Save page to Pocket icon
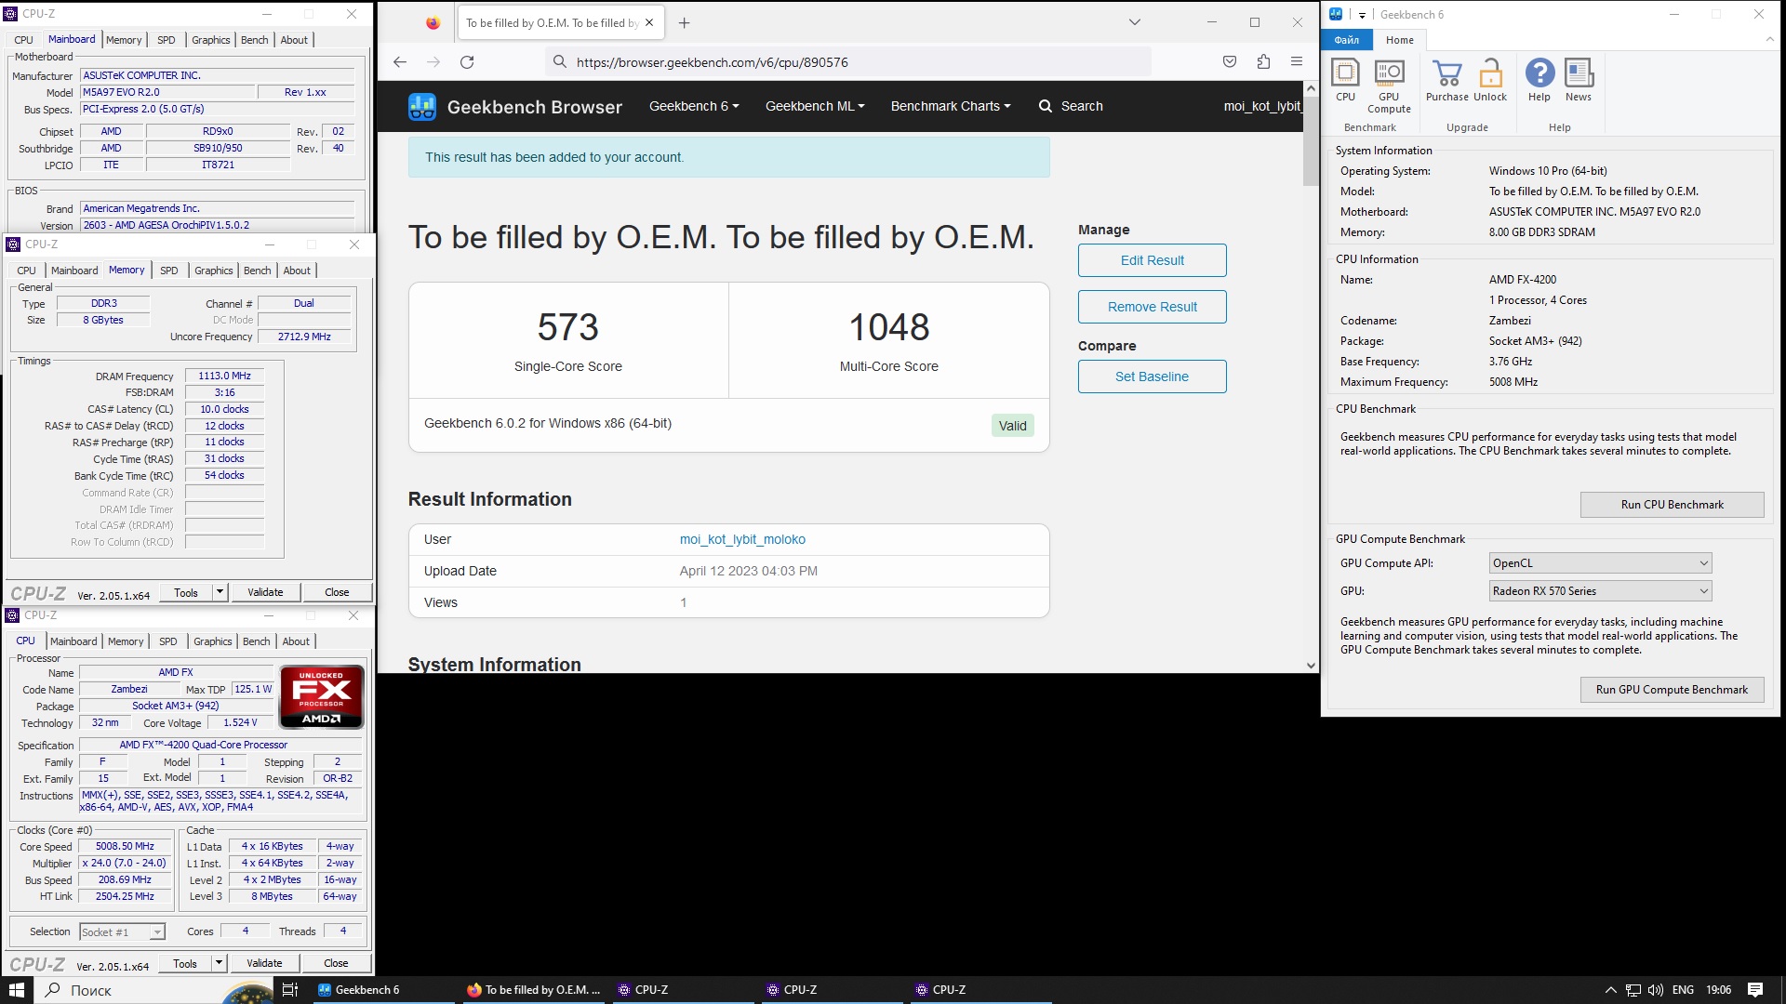This screenshot has width=1786, height=1004. (1230, 62)
